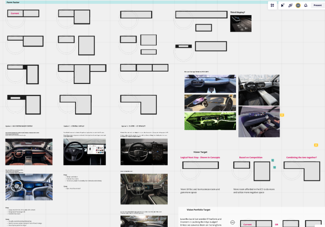This screenshot has width=325, height=227.
Task: Select the green concept dashboard image
Action: tap(210, 121)
